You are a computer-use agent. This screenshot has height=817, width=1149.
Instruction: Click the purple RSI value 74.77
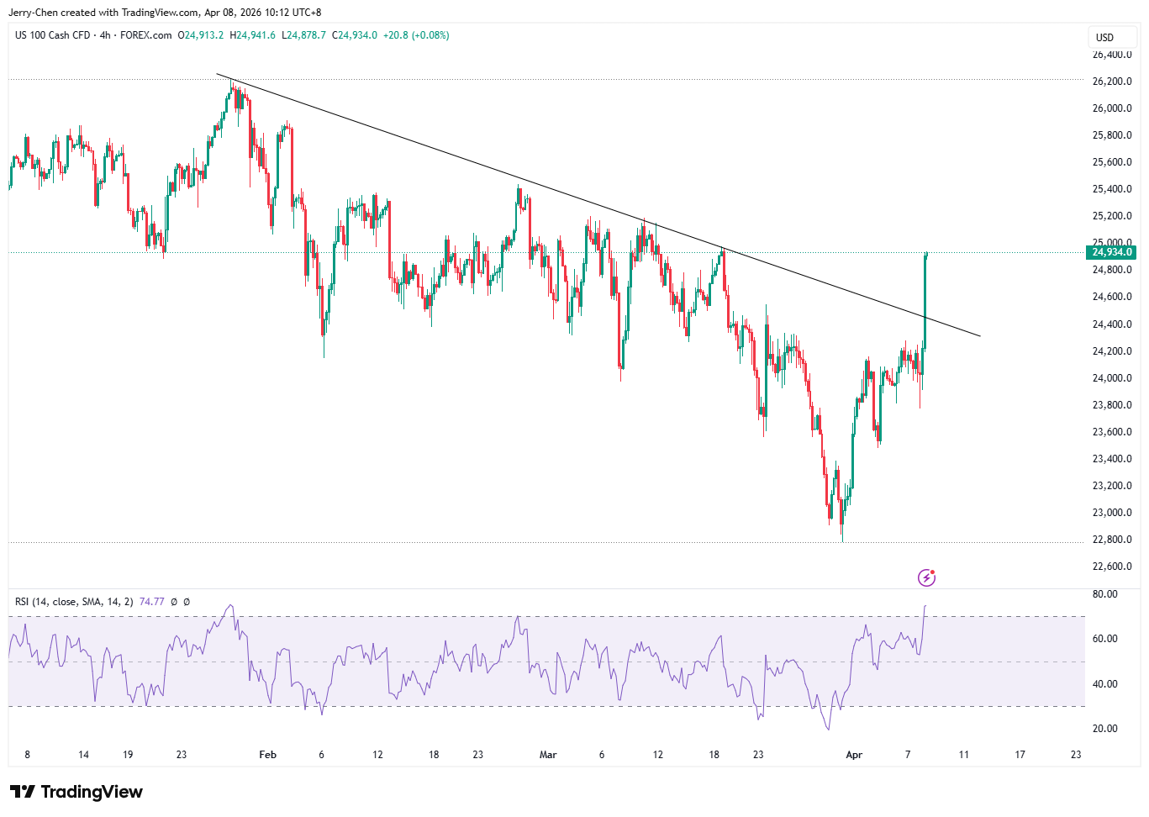[x=151, y=602]
